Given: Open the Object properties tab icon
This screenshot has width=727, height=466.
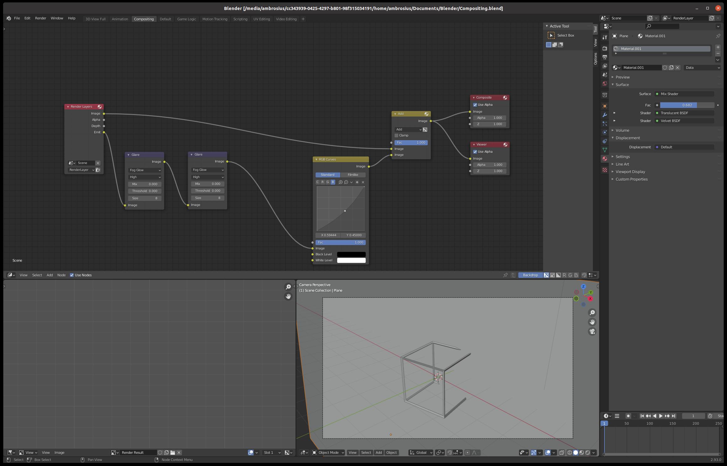Looking at the screenshot, I should click(605, 106).
